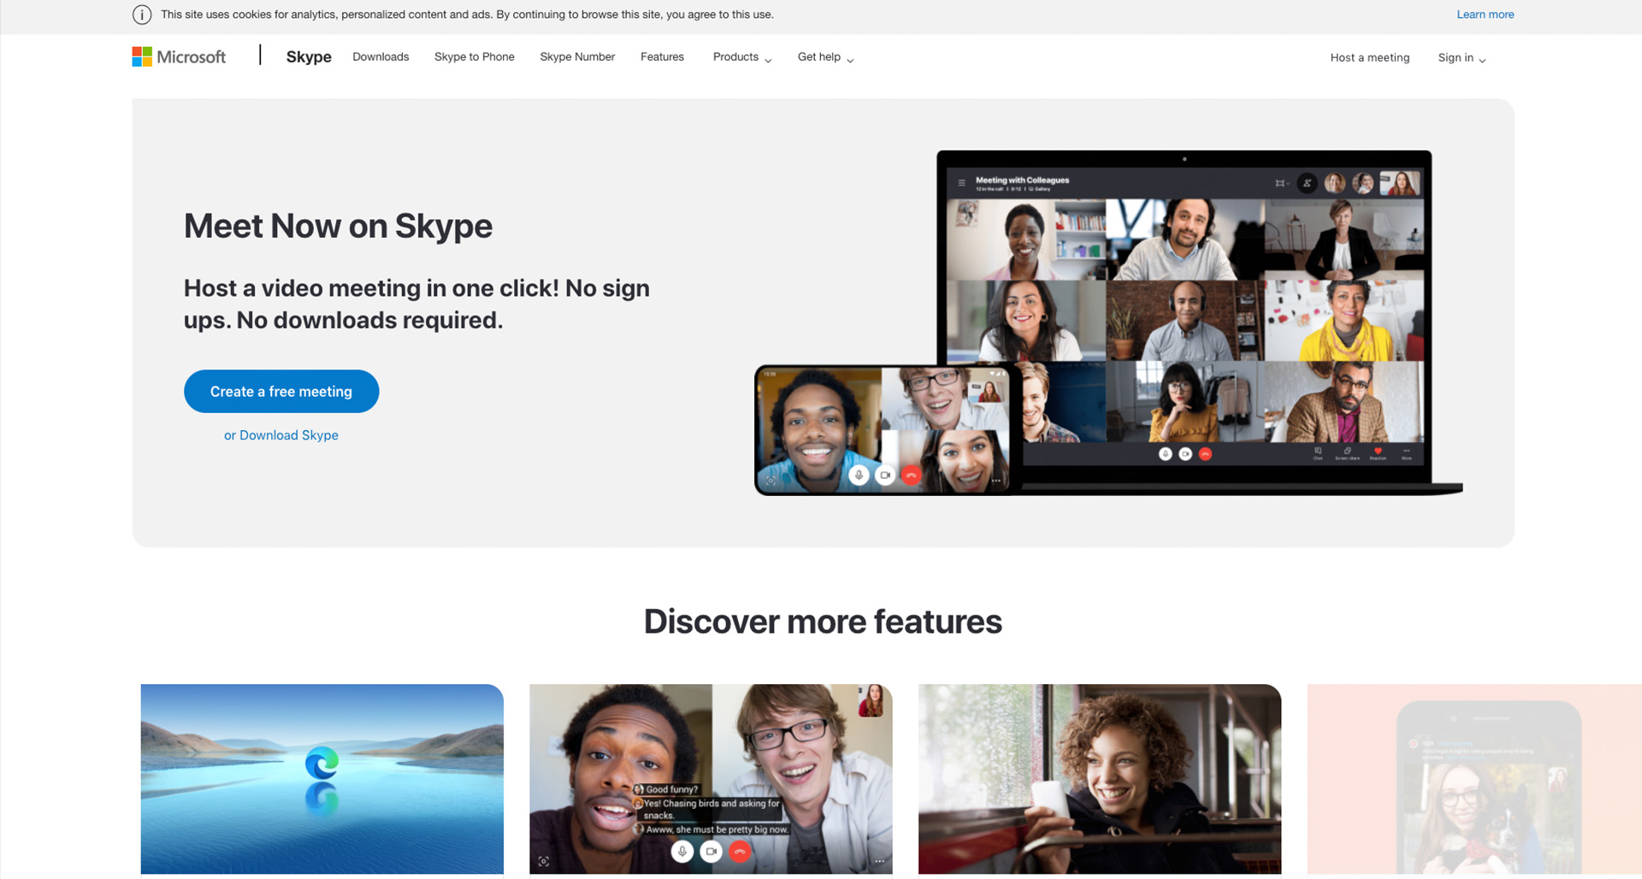Click Discover more features heading
This screenshot has width=1642, height=879.
tap(823, 622)
